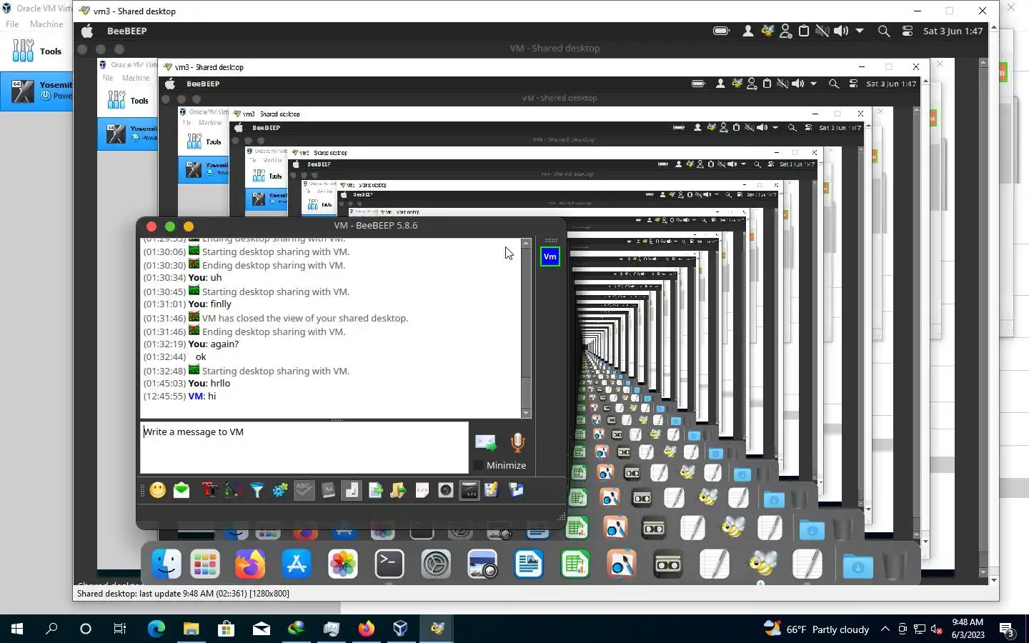The image size is (1029, 643).
Task: Insert code snippet using the </> icon
Action: (x=422, y=490)
